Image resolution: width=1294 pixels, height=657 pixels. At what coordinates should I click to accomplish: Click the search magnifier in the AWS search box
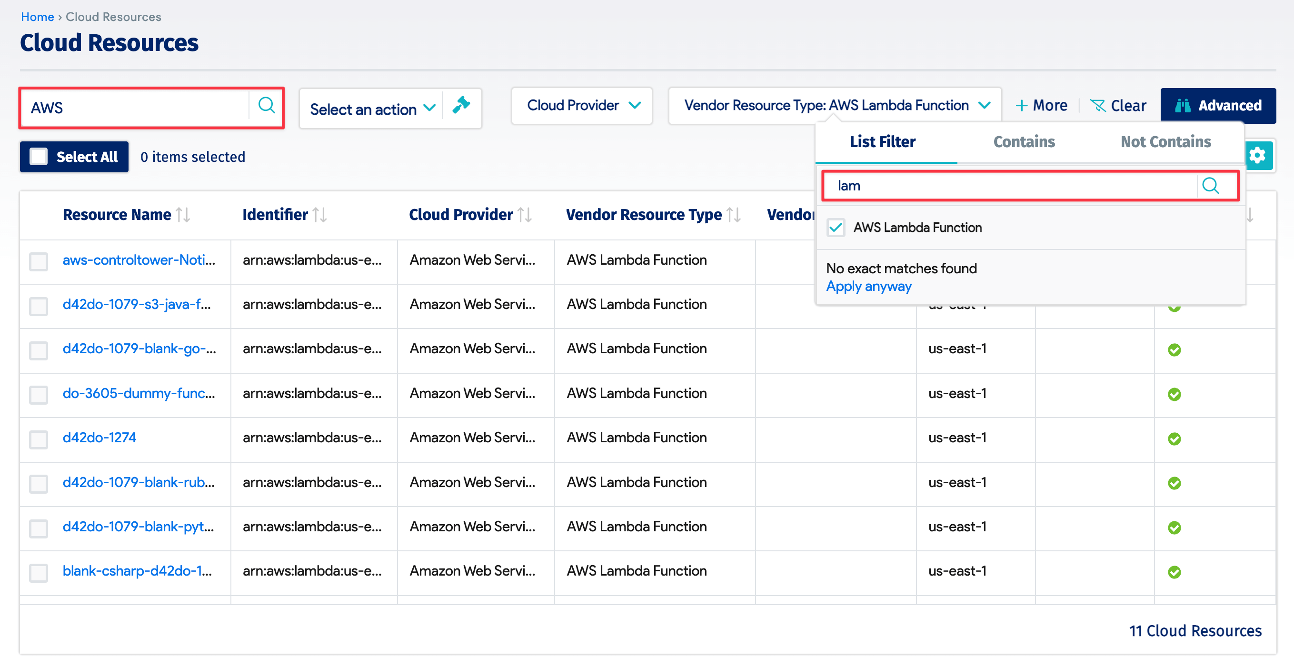coord(266,106)
